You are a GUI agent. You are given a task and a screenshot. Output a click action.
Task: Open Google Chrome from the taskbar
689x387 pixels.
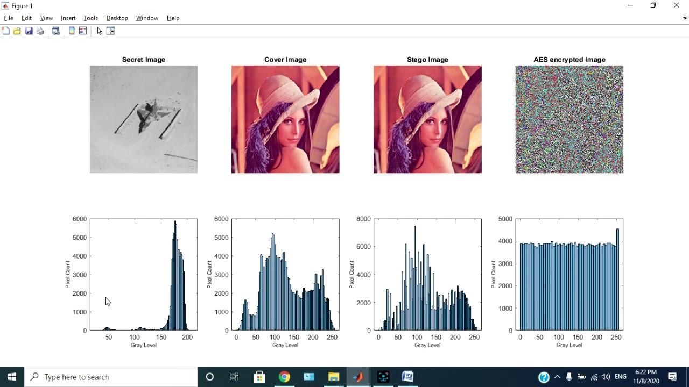tap(284, 377)
